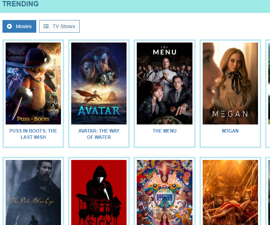Open The Pale Blue Eye poster
This screenshot has height=225, width=270.
[33, 193]
